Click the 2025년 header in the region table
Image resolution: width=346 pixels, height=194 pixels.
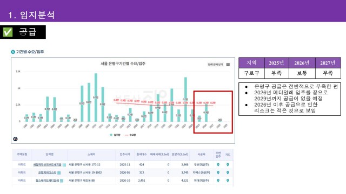coord(276,63)
